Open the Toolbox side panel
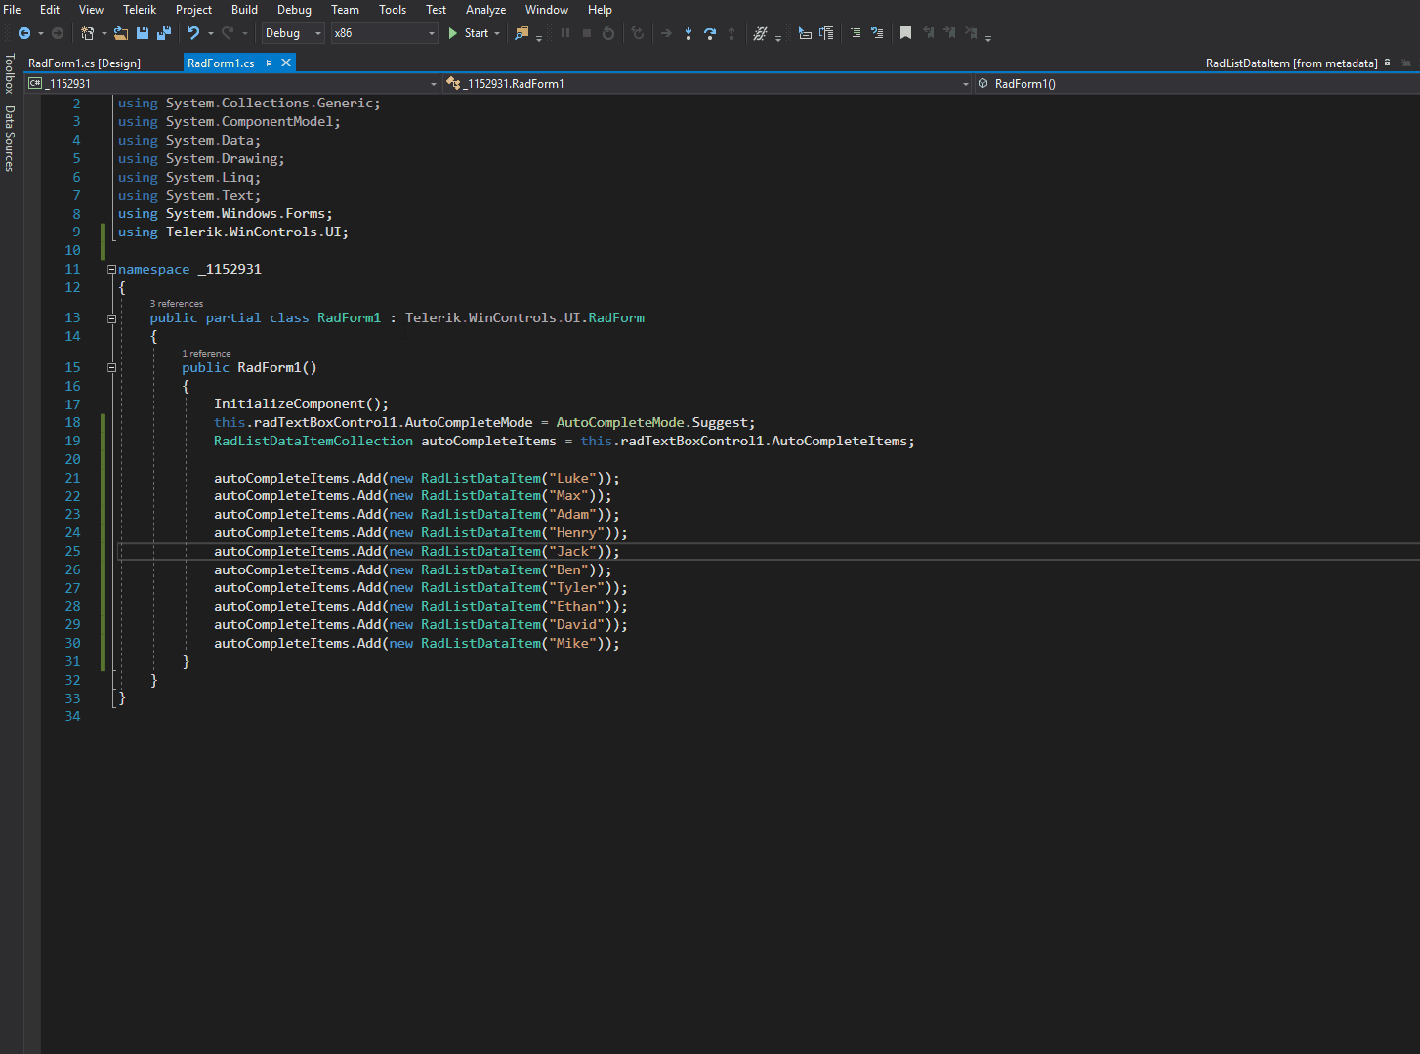 10,74
